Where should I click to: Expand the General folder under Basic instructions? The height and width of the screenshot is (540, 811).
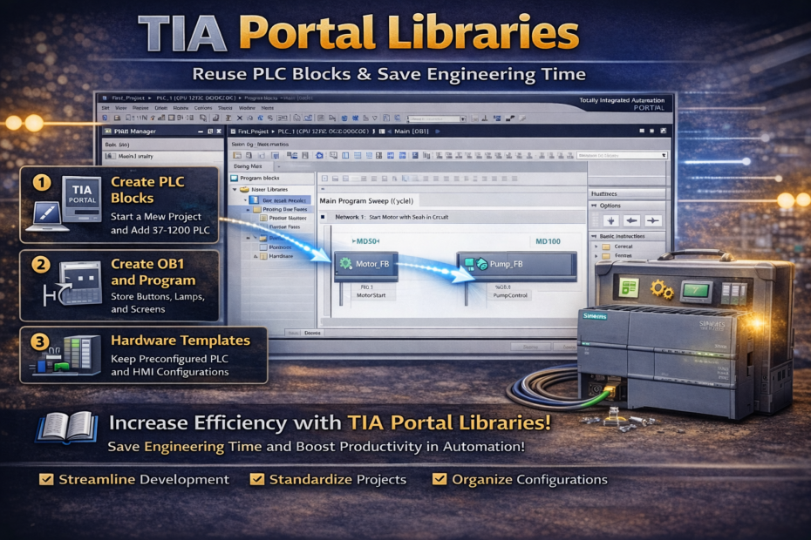(596, 246)
